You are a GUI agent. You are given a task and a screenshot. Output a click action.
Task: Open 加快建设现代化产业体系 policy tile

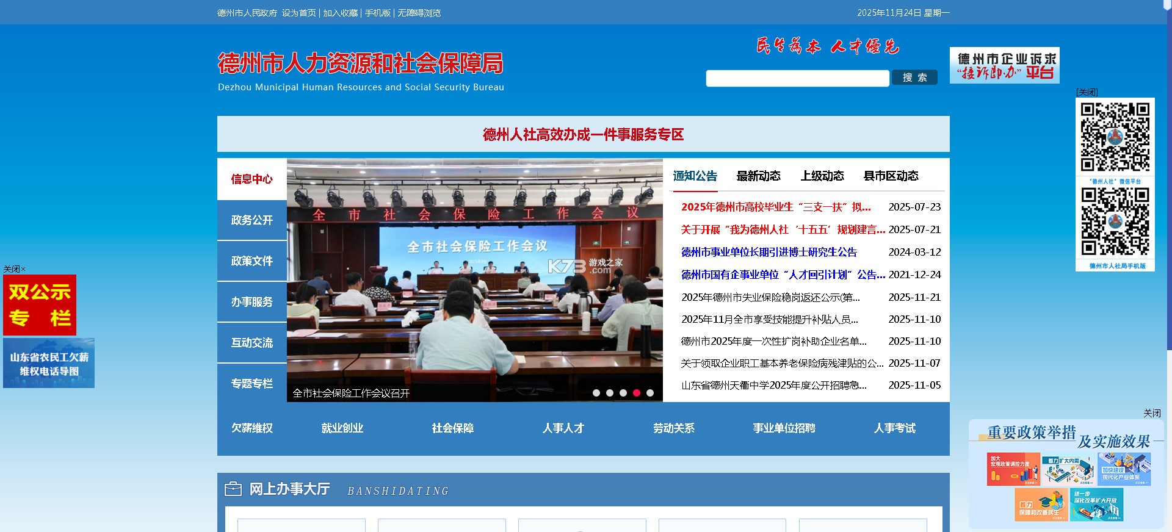tap(1124, 469)
